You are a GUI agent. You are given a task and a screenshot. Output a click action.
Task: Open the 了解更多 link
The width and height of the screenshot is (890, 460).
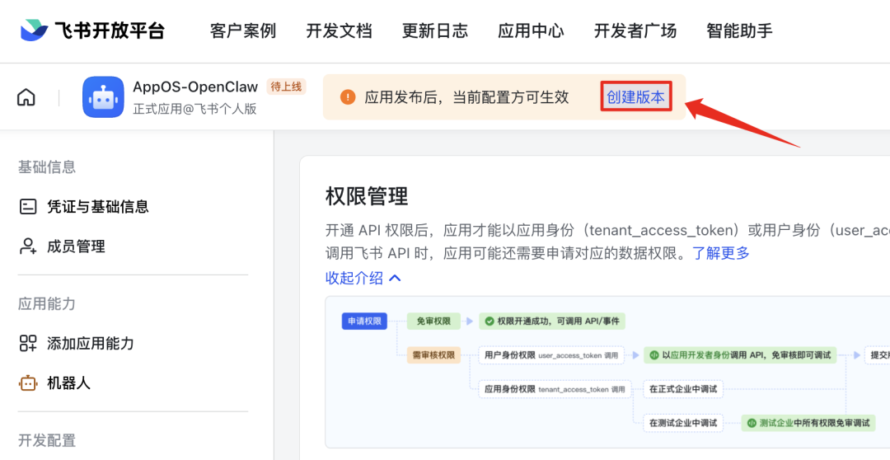tap(721, 253)
